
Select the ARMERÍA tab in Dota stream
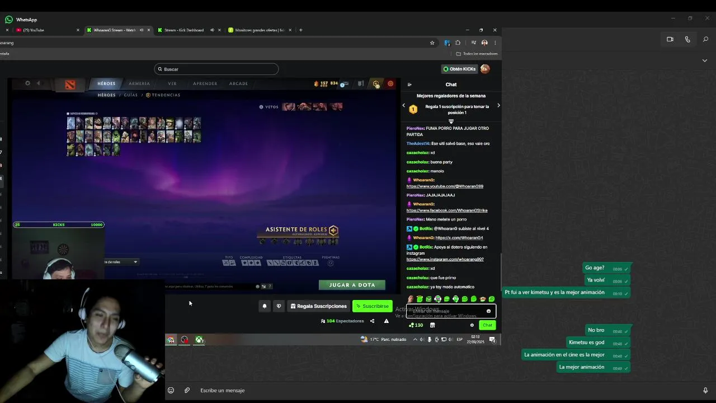coord(139,83)
